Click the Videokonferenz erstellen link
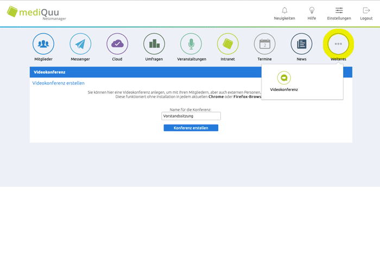Viewport: 380px width, 267px height. click(59, 83)
